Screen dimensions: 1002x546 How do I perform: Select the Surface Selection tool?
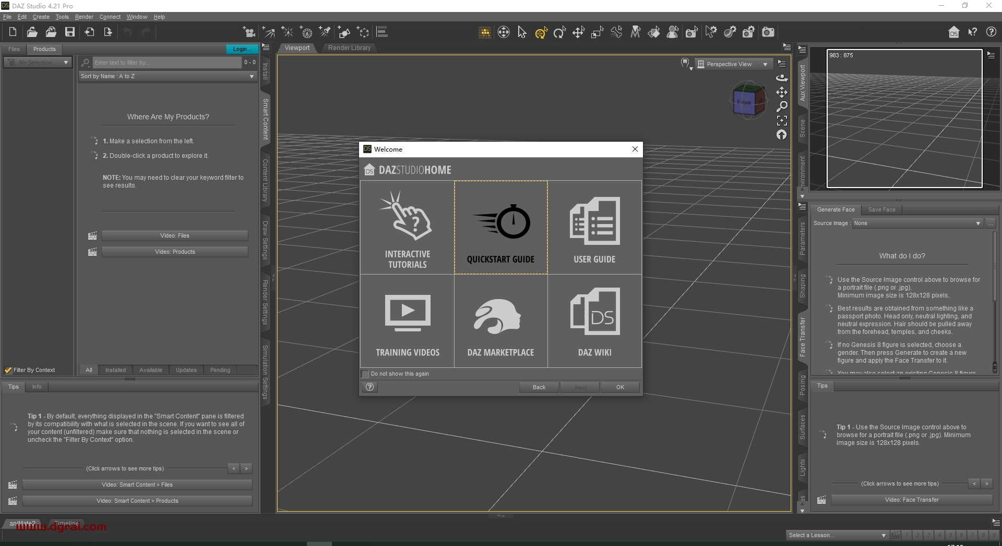[x=654, y=32]
